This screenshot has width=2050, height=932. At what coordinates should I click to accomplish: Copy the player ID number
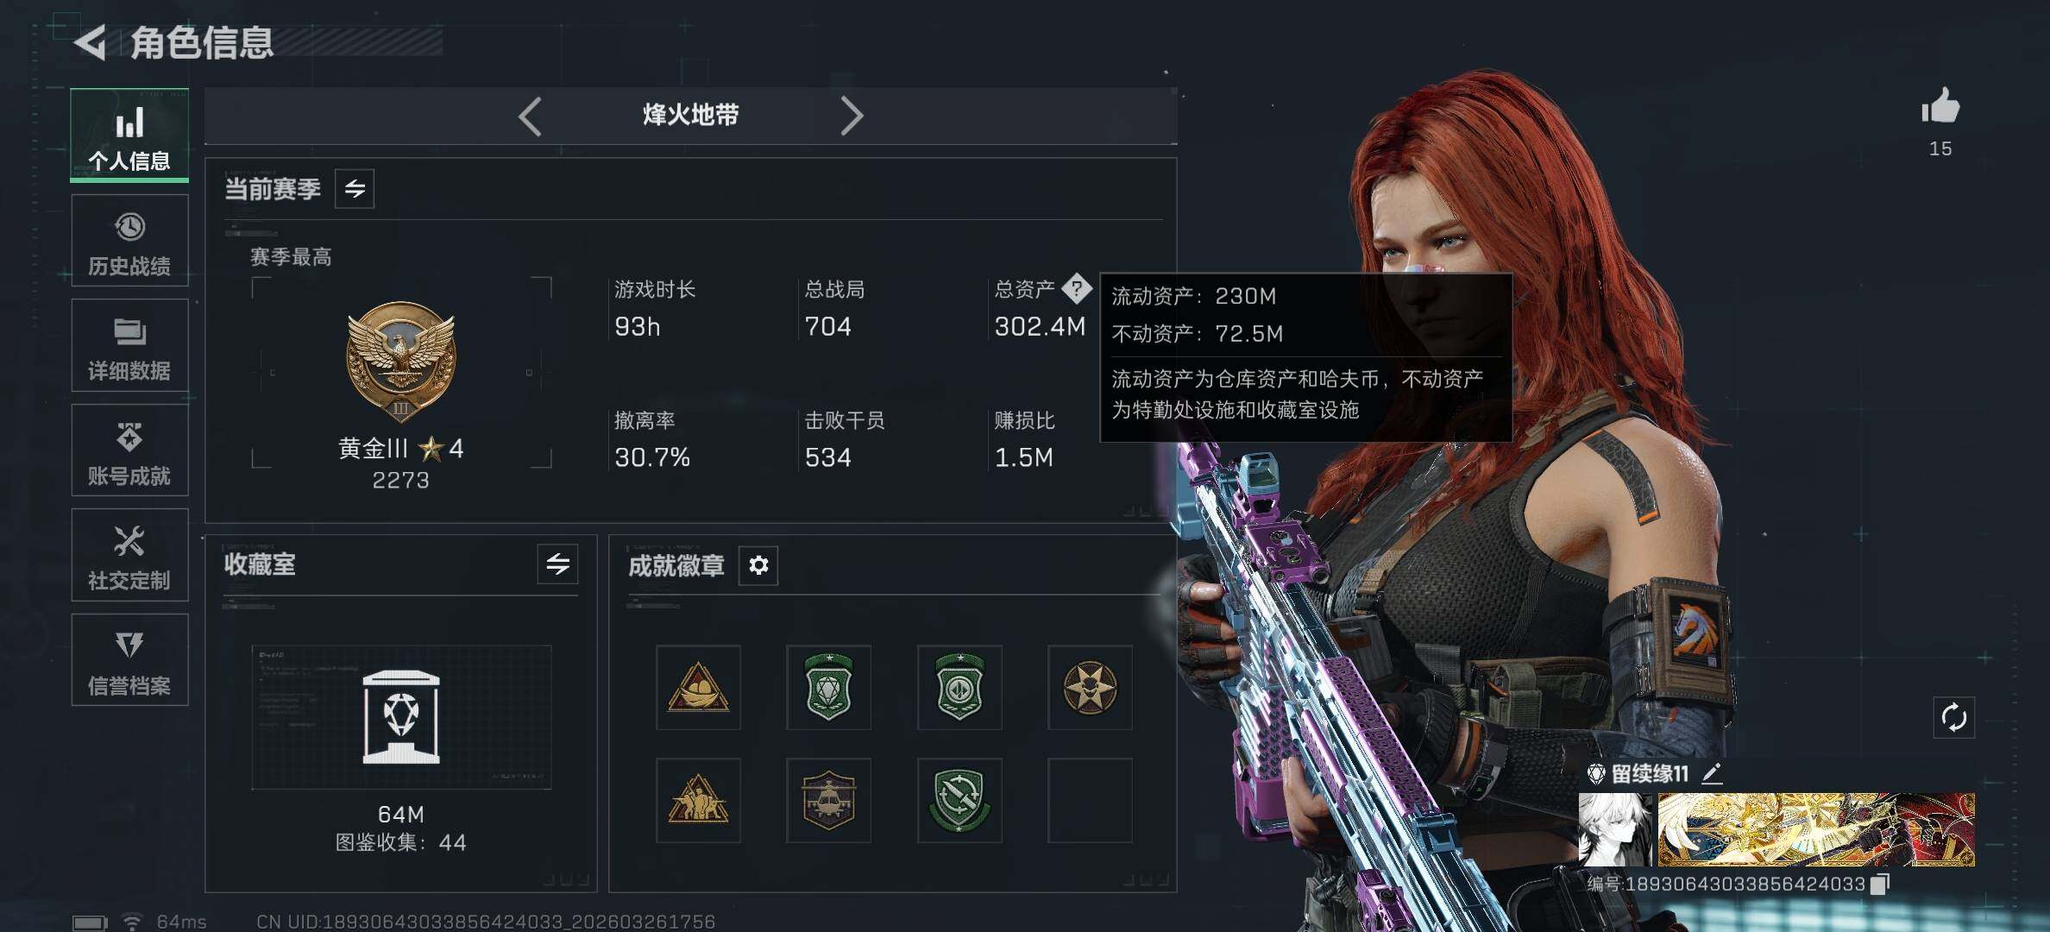point(1880,884)
